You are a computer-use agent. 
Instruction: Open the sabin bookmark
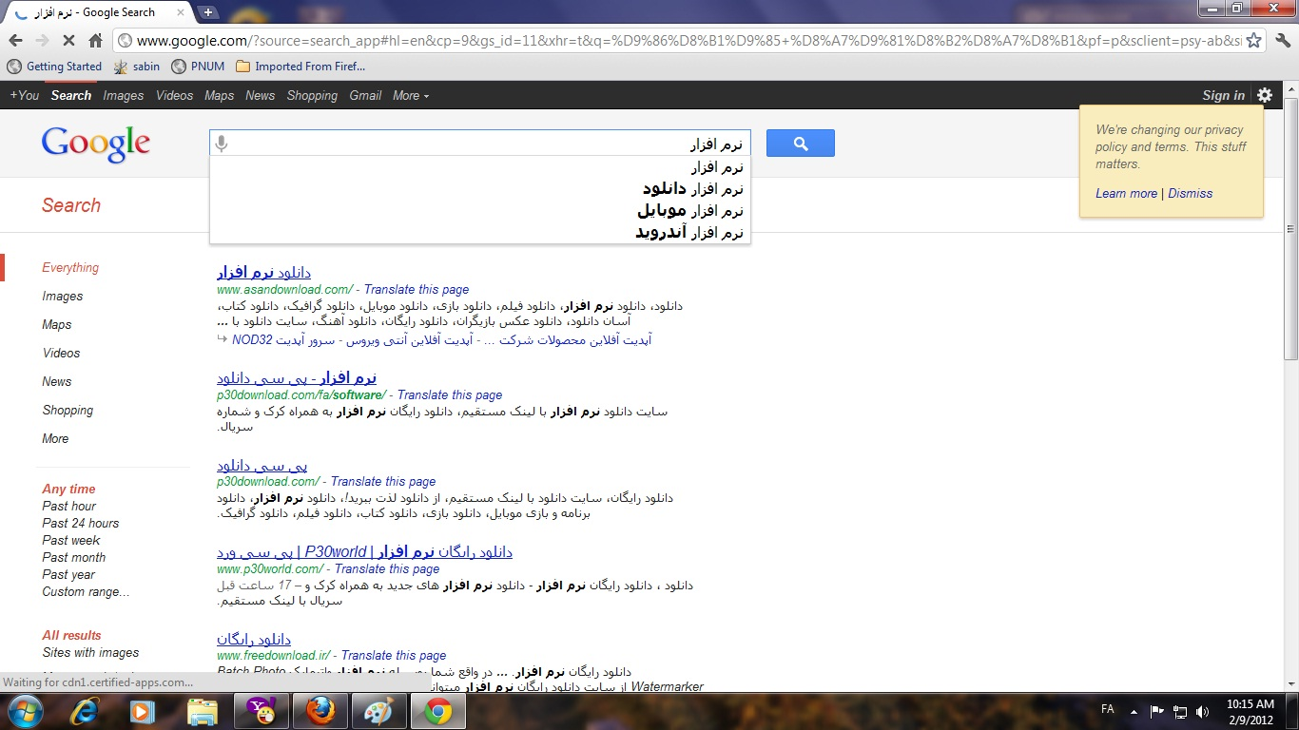coord(137,67)
